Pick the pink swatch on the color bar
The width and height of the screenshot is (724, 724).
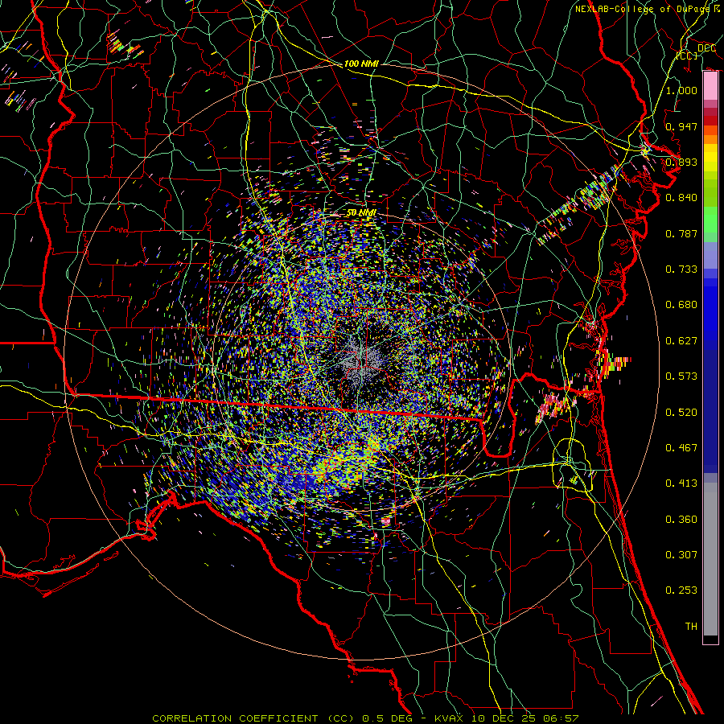click(710, 86)
